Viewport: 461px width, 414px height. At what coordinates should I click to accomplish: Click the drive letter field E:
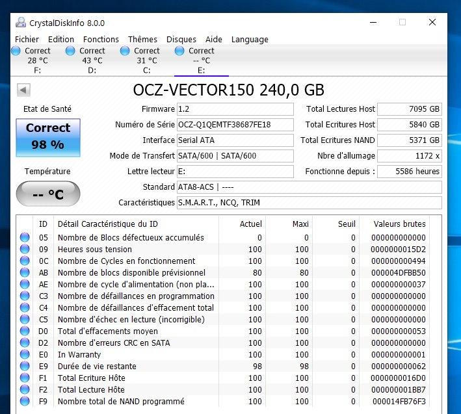pos(235,172)
